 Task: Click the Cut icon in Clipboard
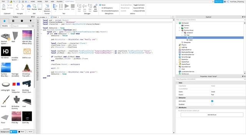click(x=10, y=5)
